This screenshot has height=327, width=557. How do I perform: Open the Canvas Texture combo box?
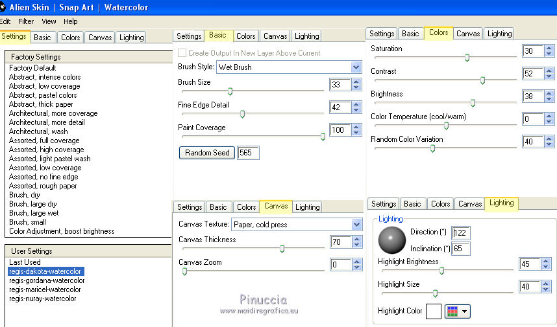point(356,225)
